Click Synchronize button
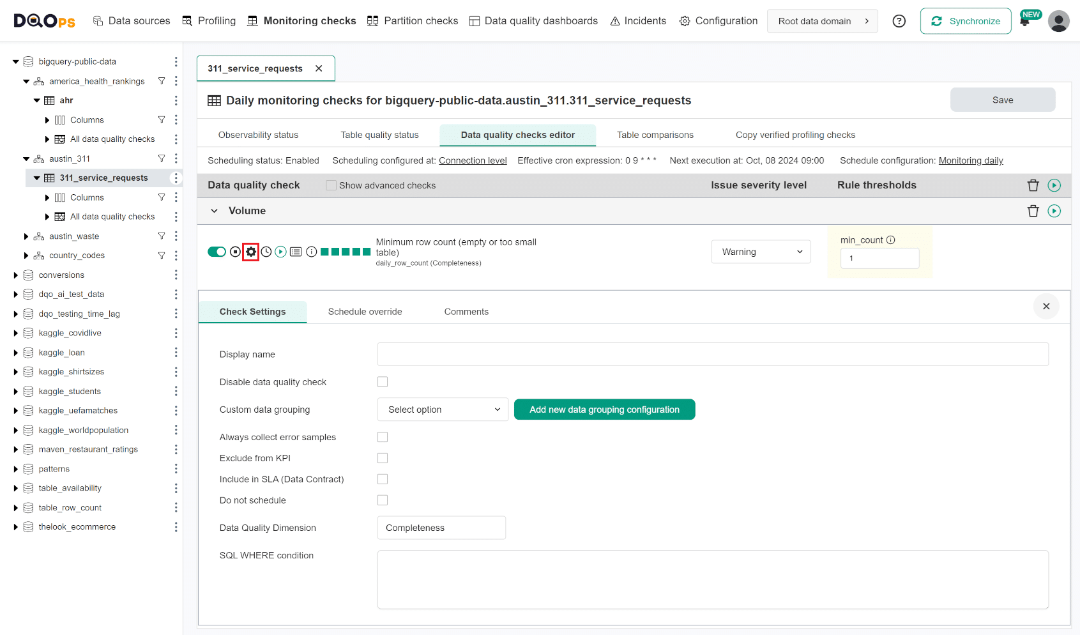The width and height of the screenshot is (1080, 635). pos(966,21)
